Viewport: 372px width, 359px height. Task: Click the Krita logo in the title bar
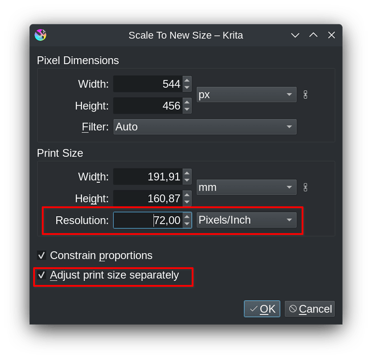tap(40, 35)
